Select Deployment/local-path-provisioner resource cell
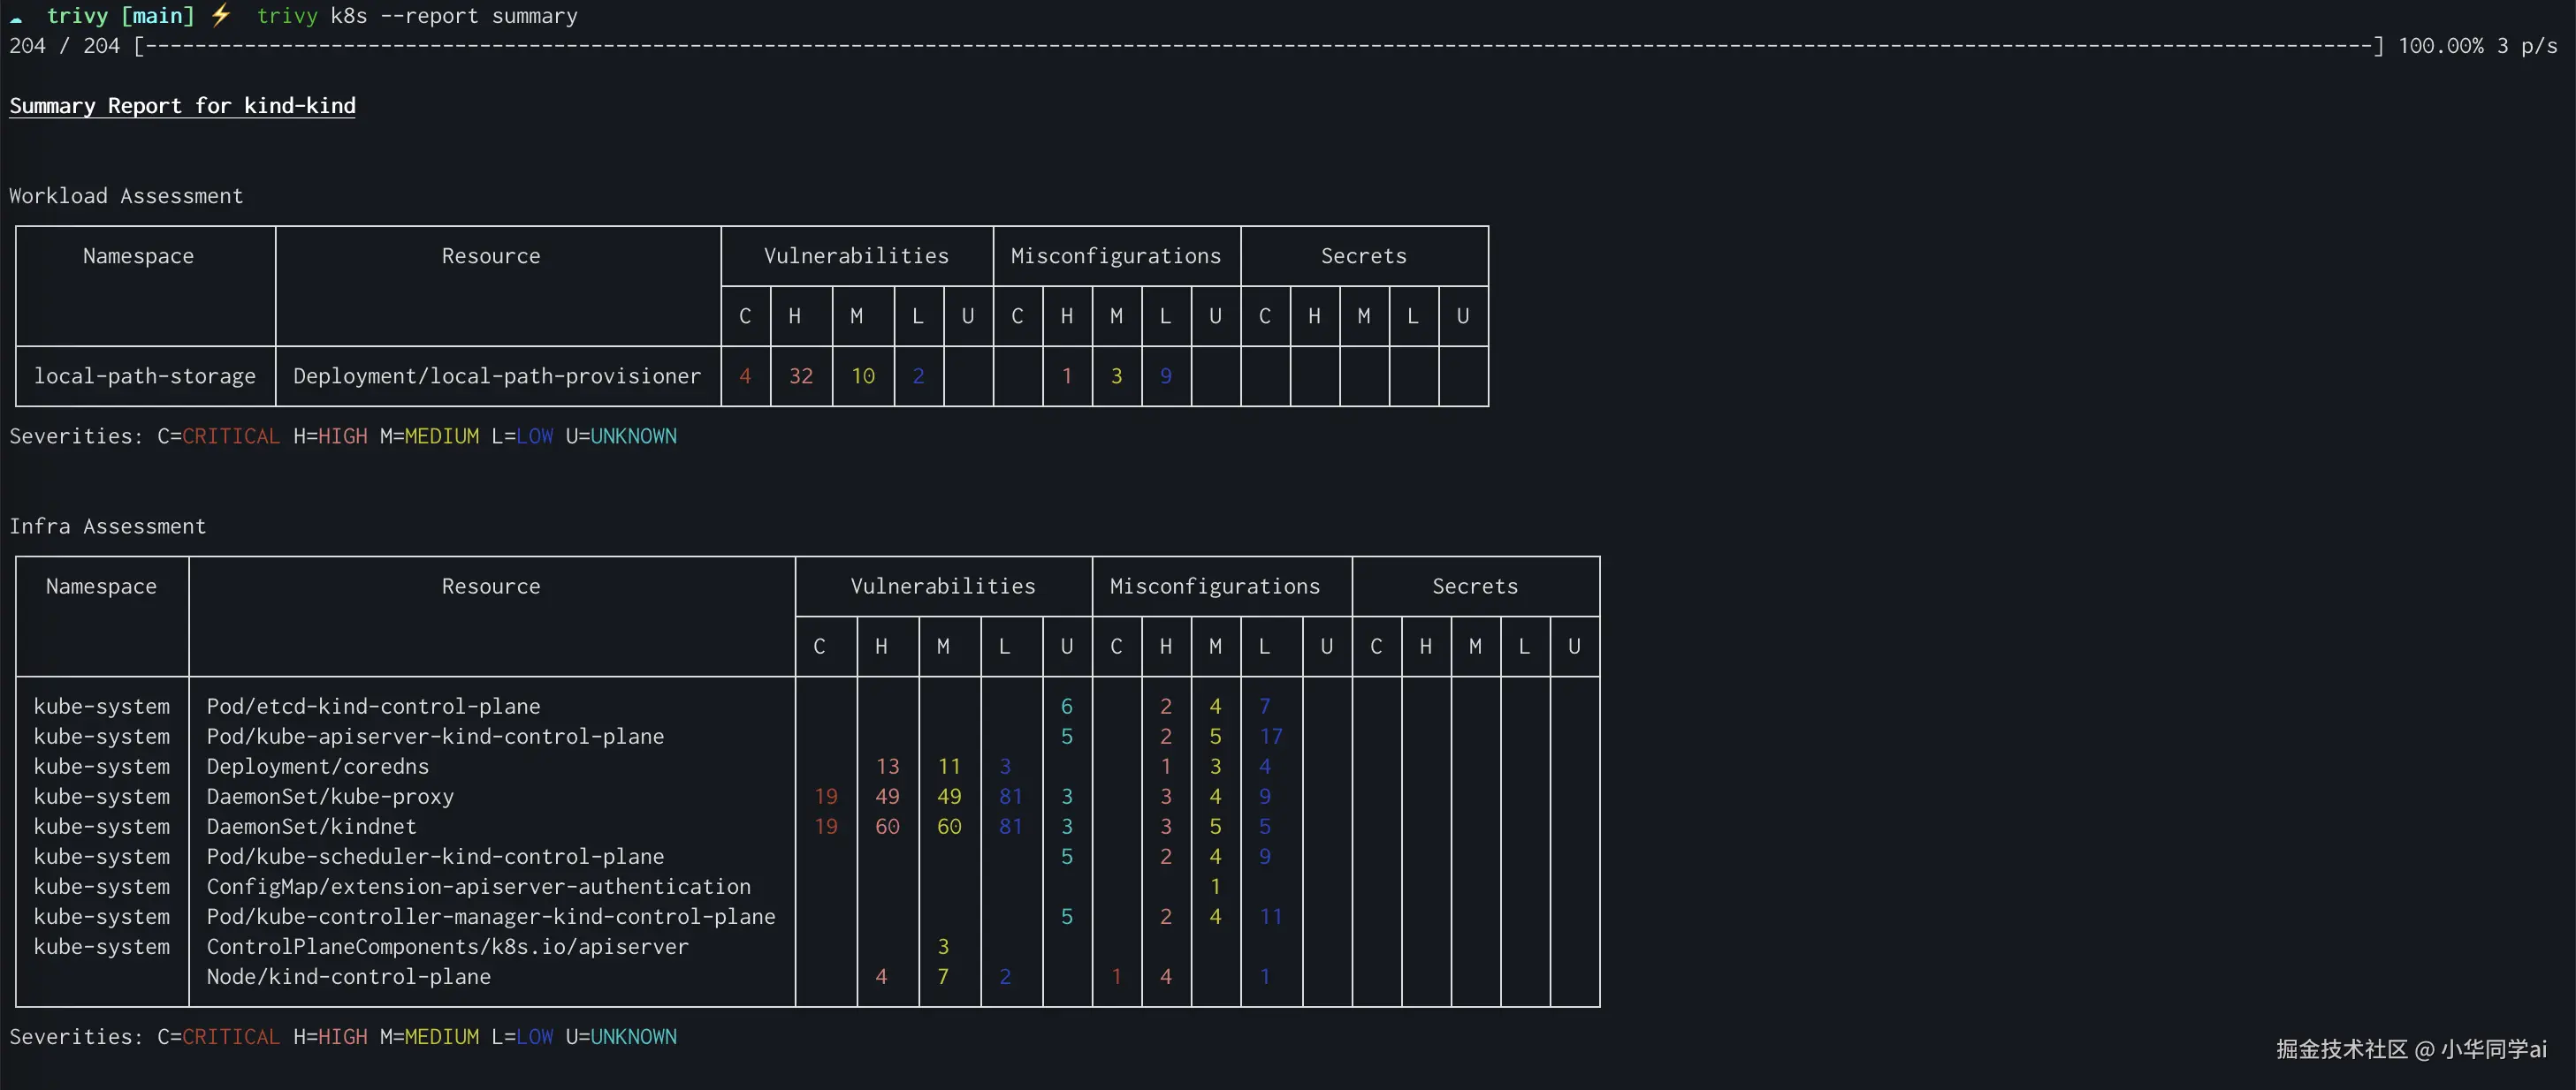The width and height of the screenshot is (2576, 1090). [x=496, y=376]
